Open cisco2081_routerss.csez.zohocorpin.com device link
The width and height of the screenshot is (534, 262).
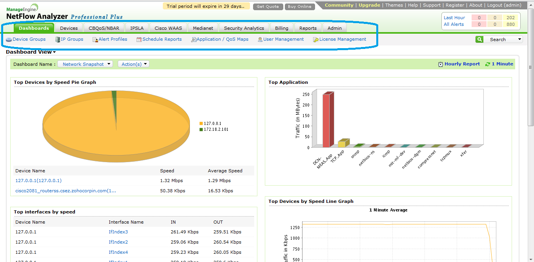pyautogui.click(x=66, y=191)
